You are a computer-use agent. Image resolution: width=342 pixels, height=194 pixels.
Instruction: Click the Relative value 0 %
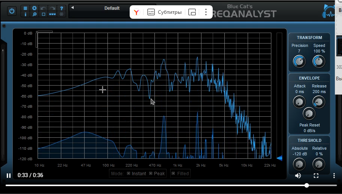point(319,154)
